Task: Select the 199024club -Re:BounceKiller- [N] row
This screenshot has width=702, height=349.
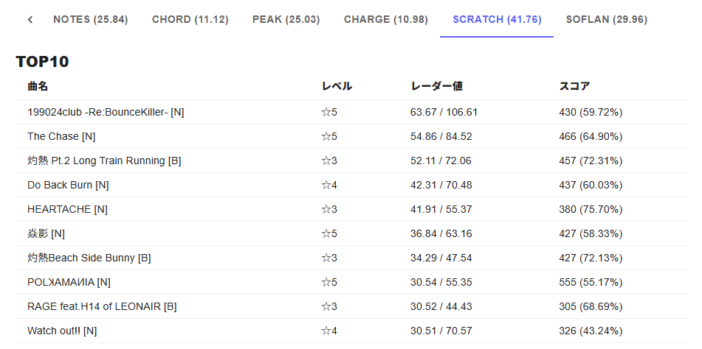Action: (106, 112)
